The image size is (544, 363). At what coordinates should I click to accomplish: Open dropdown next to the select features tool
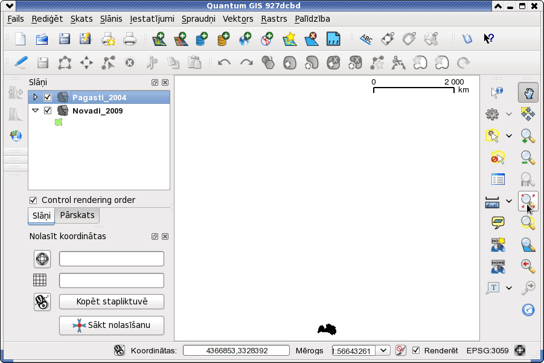(x=508, y=136)
